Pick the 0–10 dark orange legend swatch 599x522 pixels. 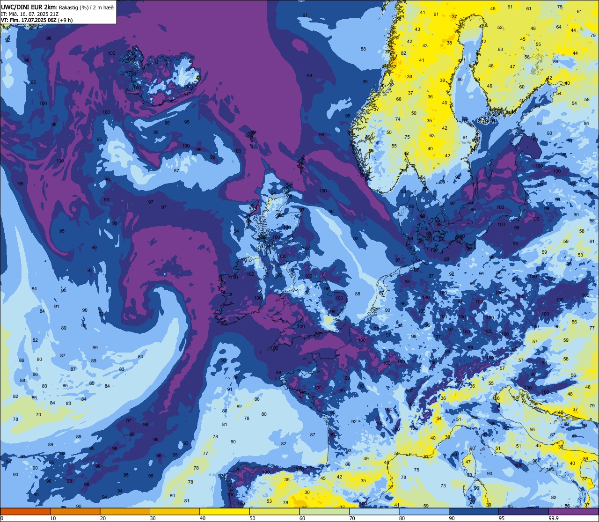[x=25, y=511]
